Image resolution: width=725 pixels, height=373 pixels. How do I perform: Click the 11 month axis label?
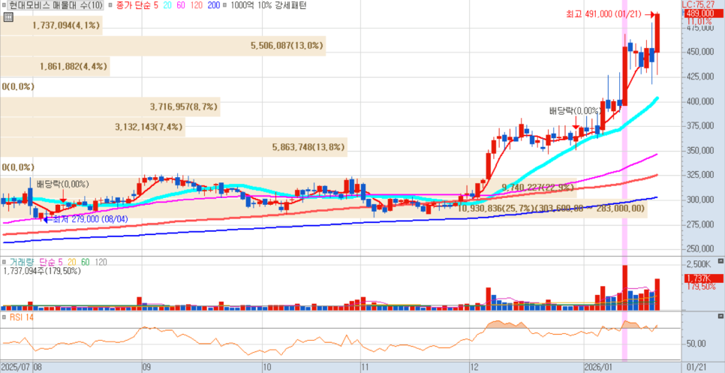[x=367, y=366]
